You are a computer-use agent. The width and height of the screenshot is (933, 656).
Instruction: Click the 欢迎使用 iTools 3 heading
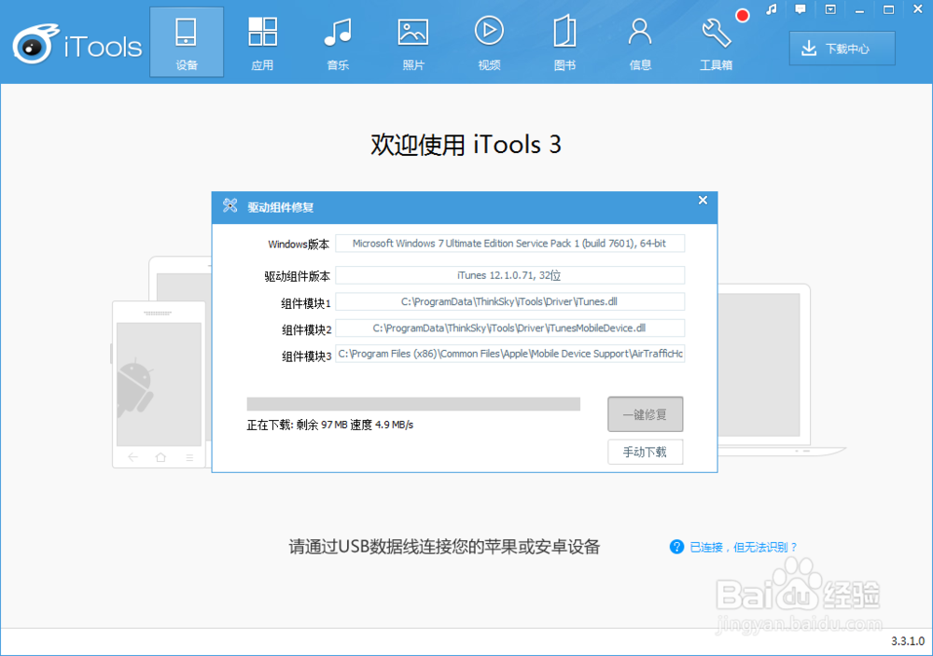coord(466,145)
